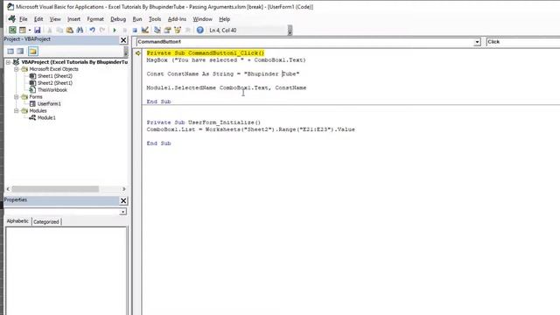Screen dimensions: 560x315
Task: Click the yellow execution arrow in margin
Action: 138,52
